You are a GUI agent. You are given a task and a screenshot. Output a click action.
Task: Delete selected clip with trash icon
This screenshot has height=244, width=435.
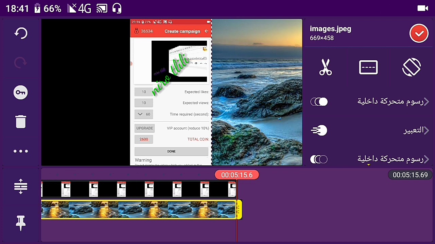coord(21,121)
